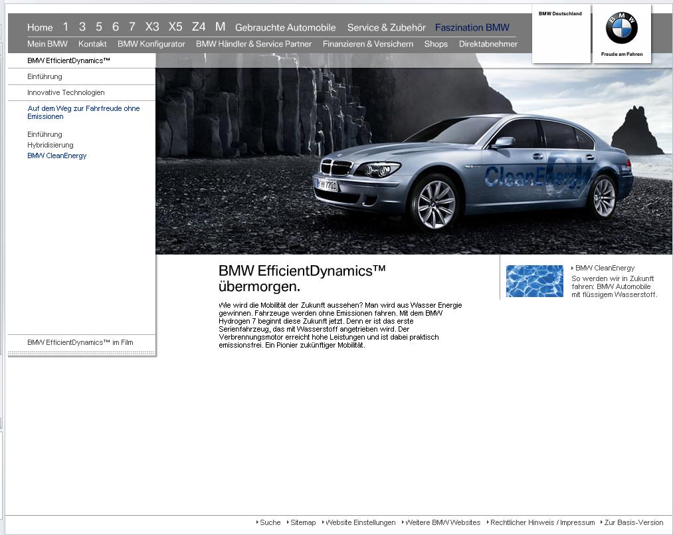The width and height of the screenshot is (673, 535).
Task: Open the top-level Einführung sidebar item
Action: click(45, 76)
